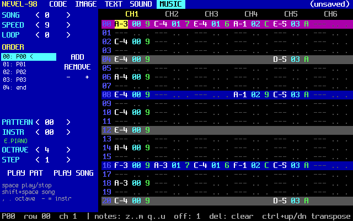353x221 pixels.
Task: Select C-4 note in row 02
Action: pyautogui.click(x=121, y=42)
